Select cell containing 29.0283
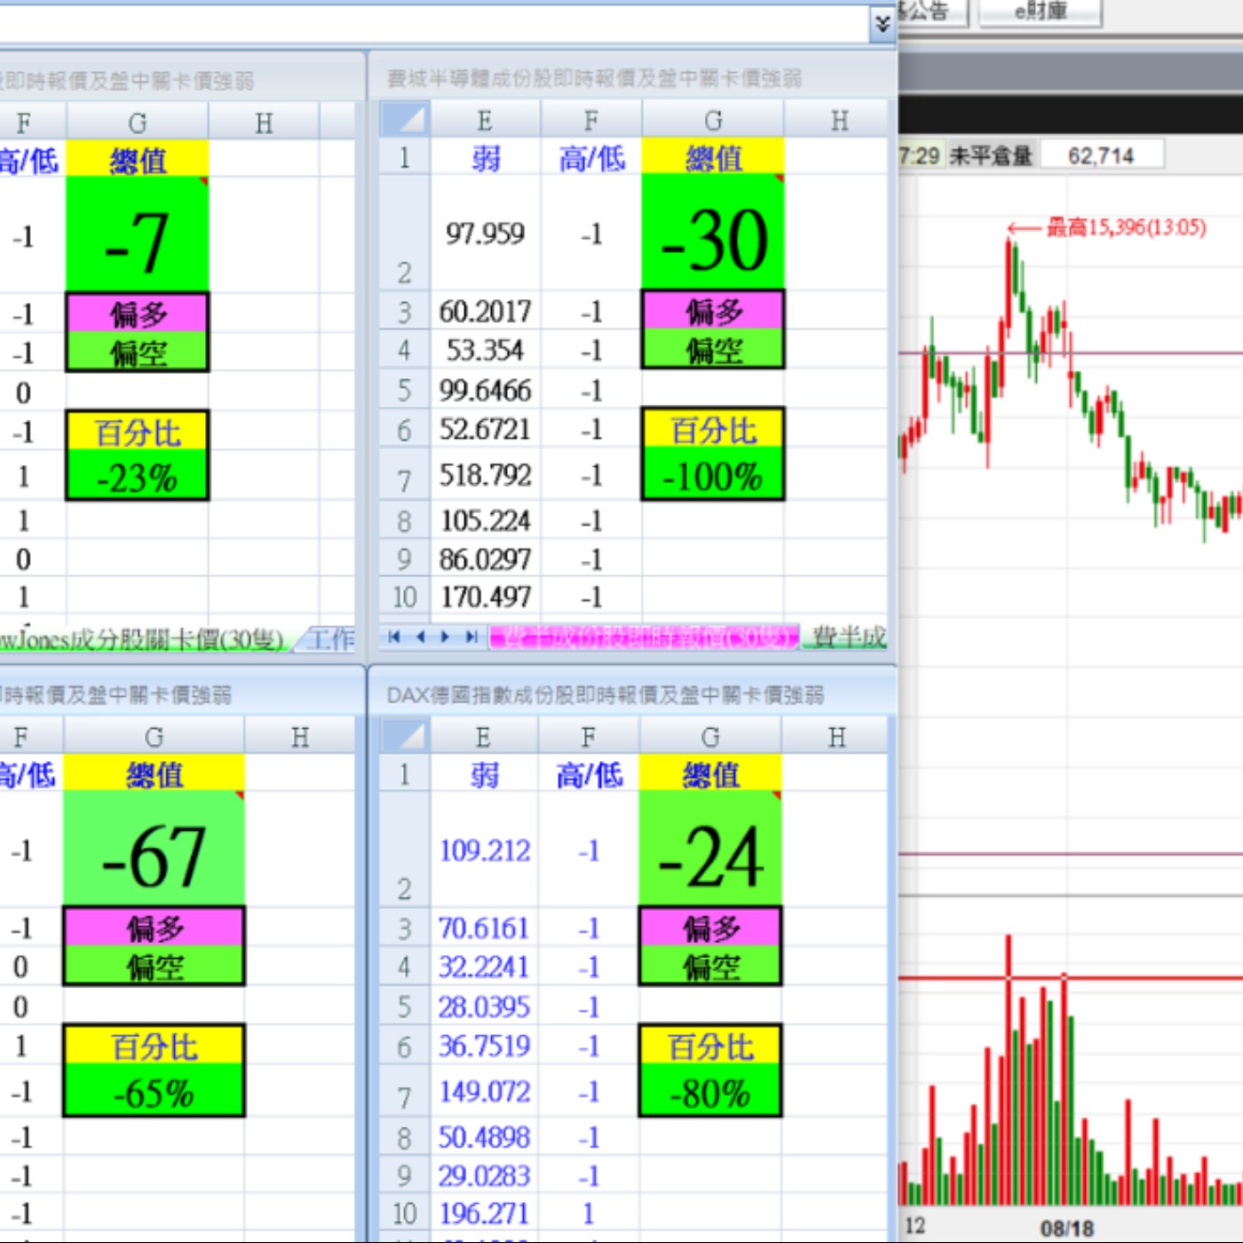Viewport: 1243px width, 1243px height. [484, 1176]
